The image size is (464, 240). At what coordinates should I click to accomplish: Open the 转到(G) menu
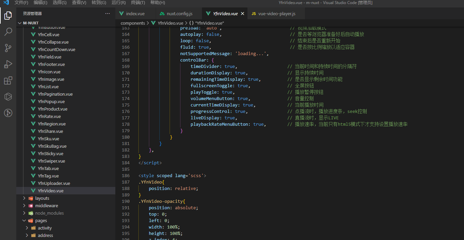[x=99, y=3]
